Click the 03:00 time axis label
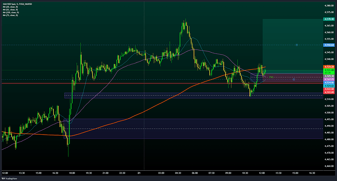This screenshot has height=181, width=337. (161, 173)
